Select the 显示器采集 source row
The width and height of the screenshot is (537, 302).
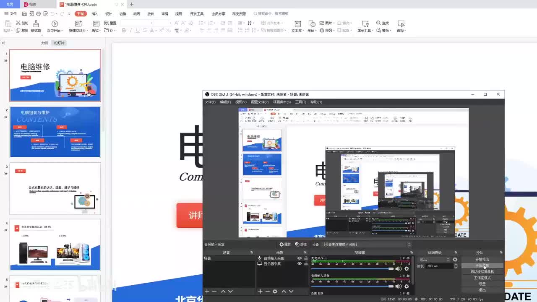pyautogui.click(x=282, y=264)
